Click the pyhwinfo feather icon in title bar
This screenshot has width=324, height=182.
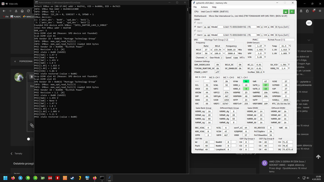coord(194,3)
